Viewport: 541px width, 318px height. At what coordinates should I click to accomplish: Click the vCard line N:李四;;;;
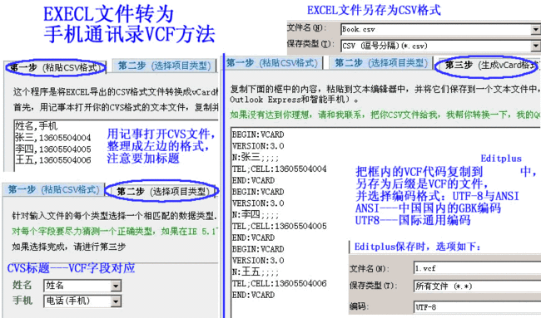(x=256, y=215)
